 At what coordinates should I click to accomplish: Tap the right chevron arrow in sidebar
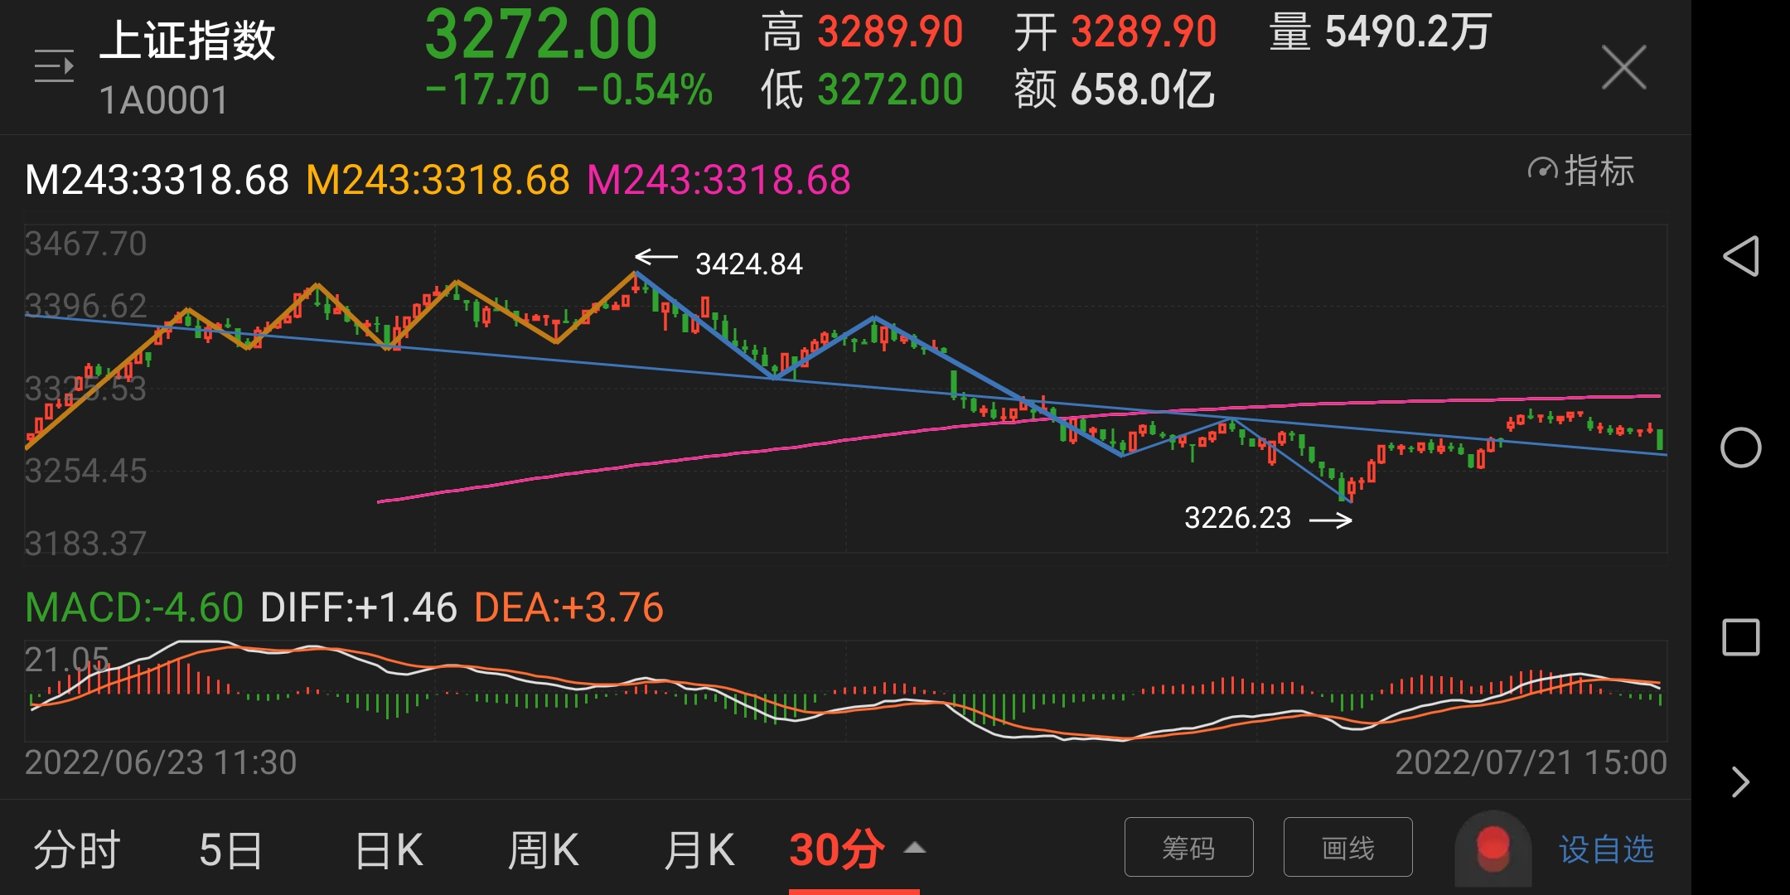[1740, 781]
